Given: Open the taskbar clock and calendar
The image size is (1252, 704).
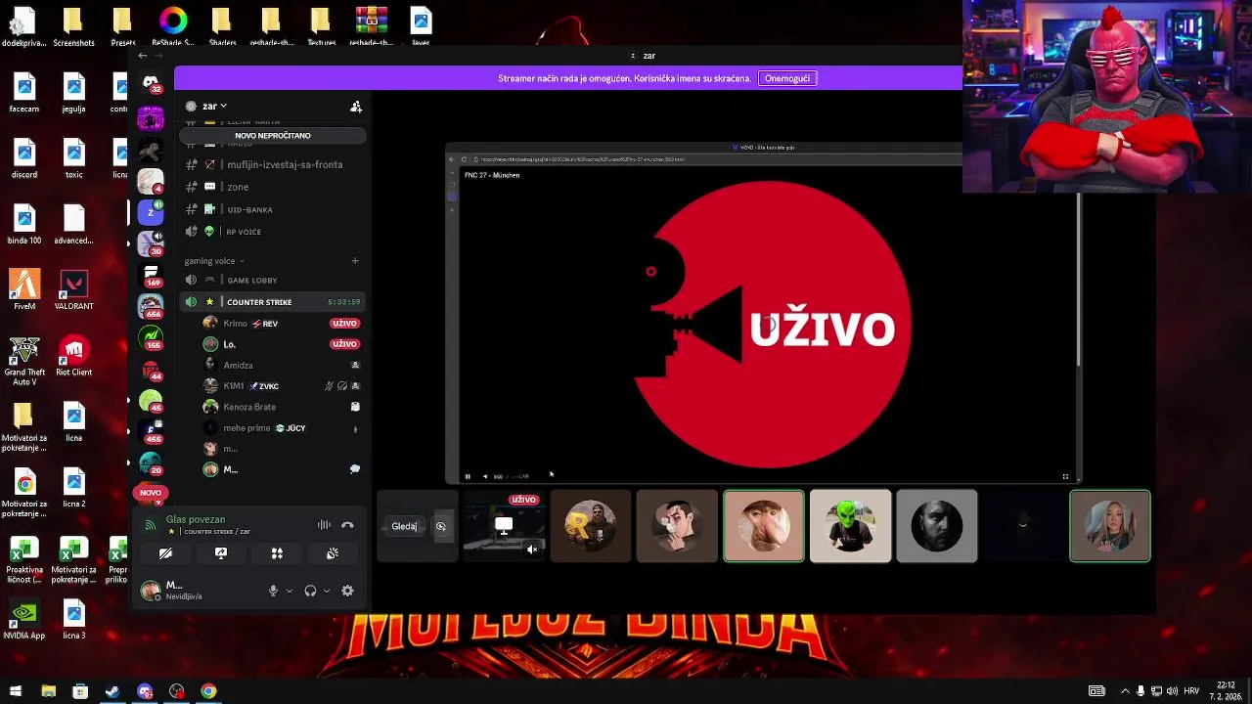Looking at the screenshot, I should [1225, 691].
